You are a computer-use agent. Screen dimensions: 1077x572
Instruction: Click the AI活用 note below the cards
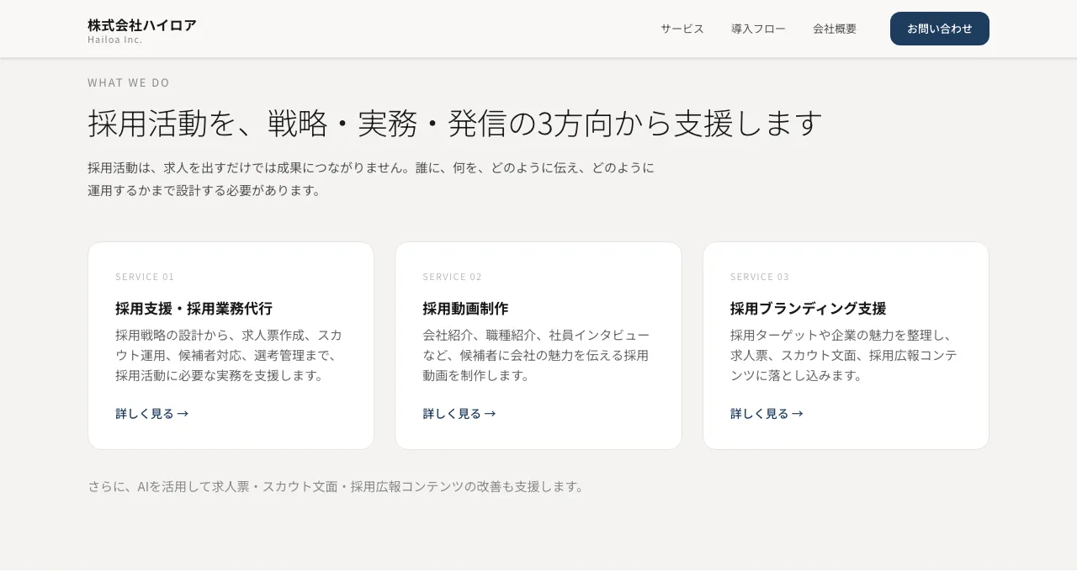(336, 486)
